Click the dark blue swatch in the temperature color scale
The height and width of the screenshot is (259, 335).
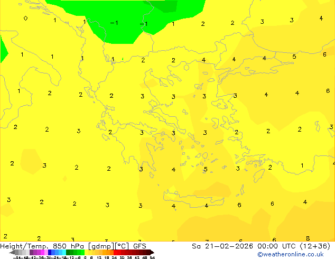(50, 252)
